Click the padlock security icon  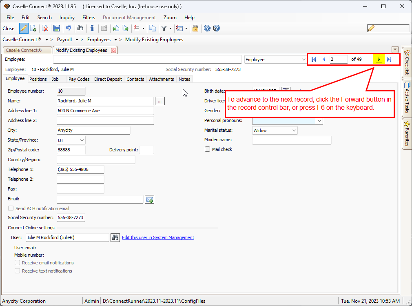(x=195, y=29)
